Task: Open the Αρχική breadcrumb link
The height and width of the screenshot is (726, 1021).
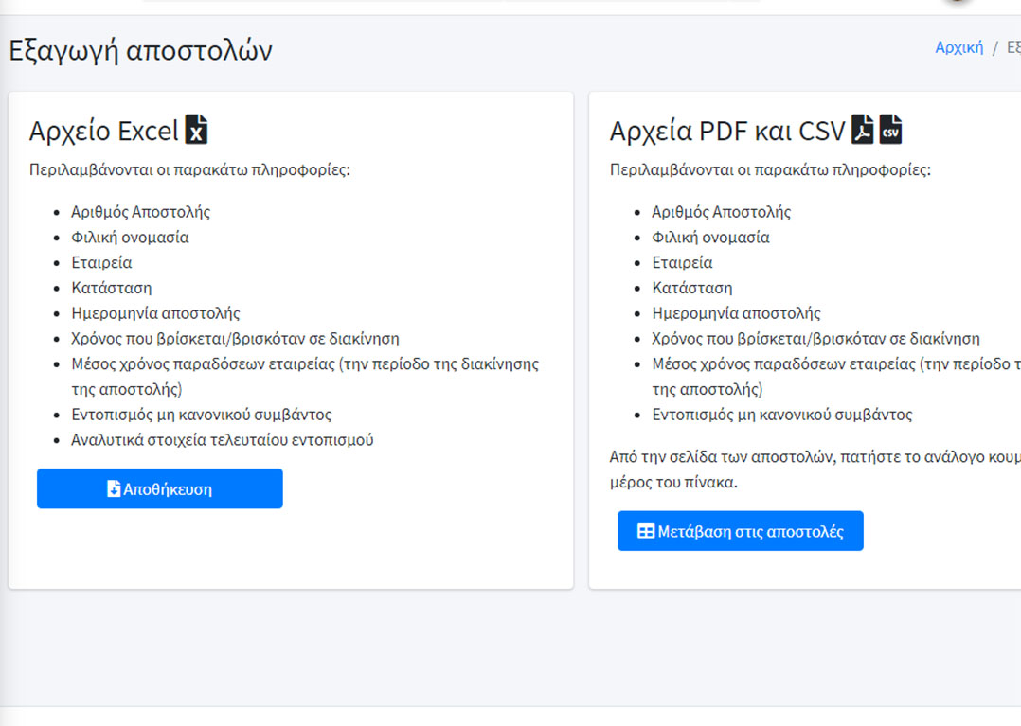Action: 959,47
